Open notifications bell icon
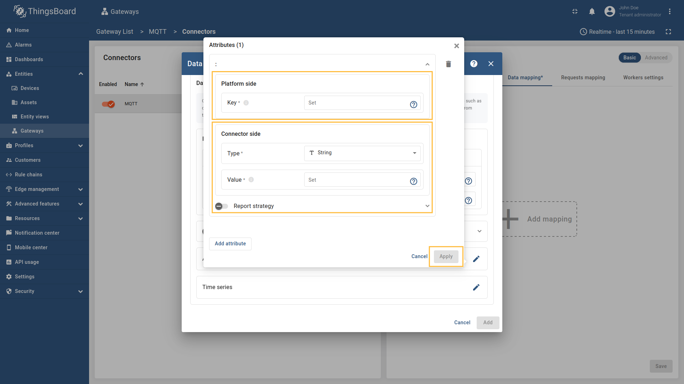The image size is (684, 384). (x=592, y=11)
